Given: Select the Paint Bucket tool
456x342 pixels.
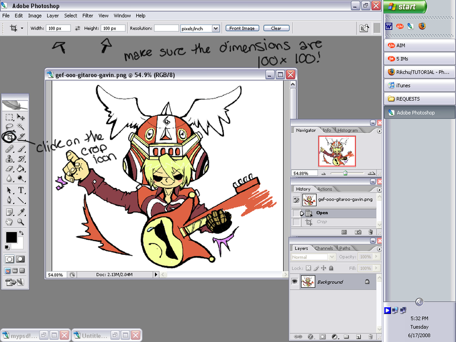Looking at the screenshot, I should (21, 169).
